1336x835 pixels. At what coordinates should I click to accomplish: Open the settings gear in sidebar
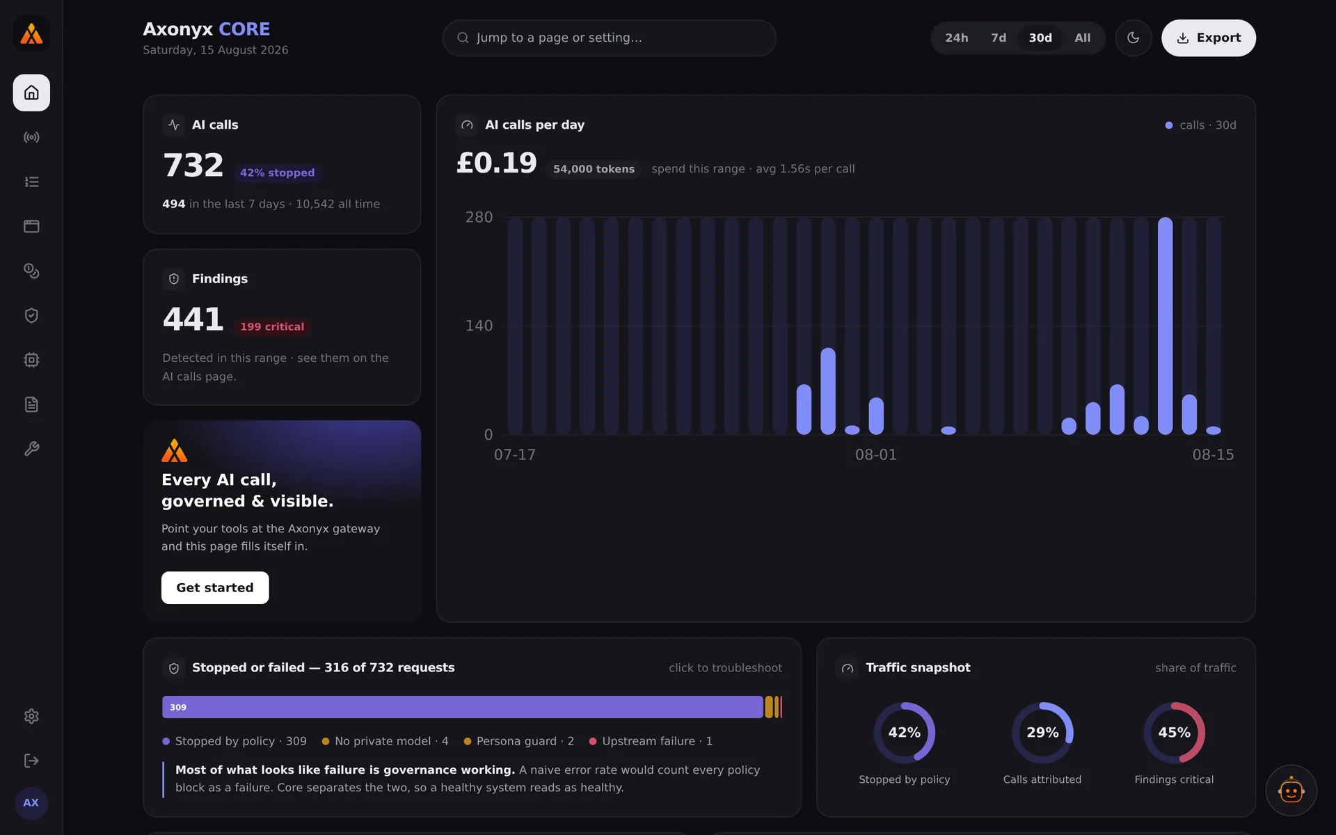(31, 716)
